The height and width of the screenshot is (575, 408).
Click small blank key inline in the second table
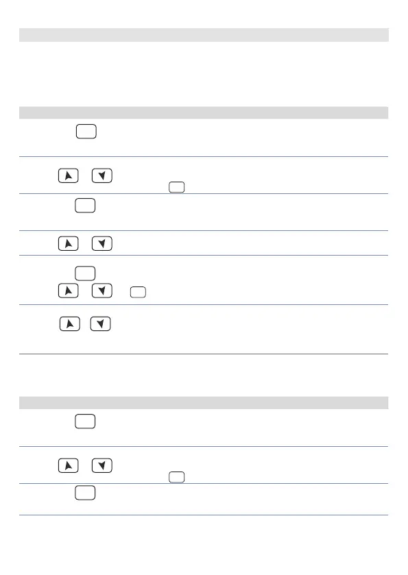(x=176, y=477)
